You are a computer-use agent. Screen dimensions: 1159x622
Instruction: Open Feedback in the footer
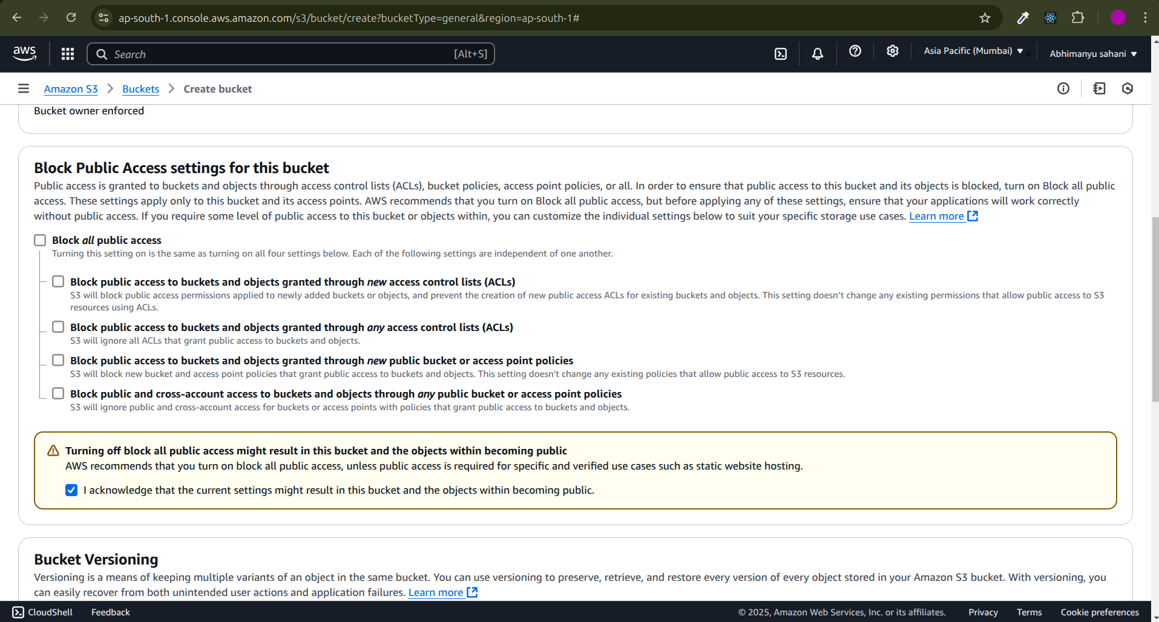[111, 612]
